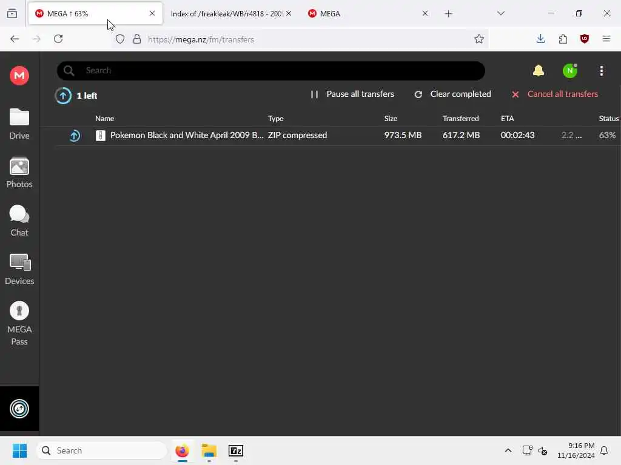Click the ETA column header
The image size is (621, 465).
coord(508,119)
